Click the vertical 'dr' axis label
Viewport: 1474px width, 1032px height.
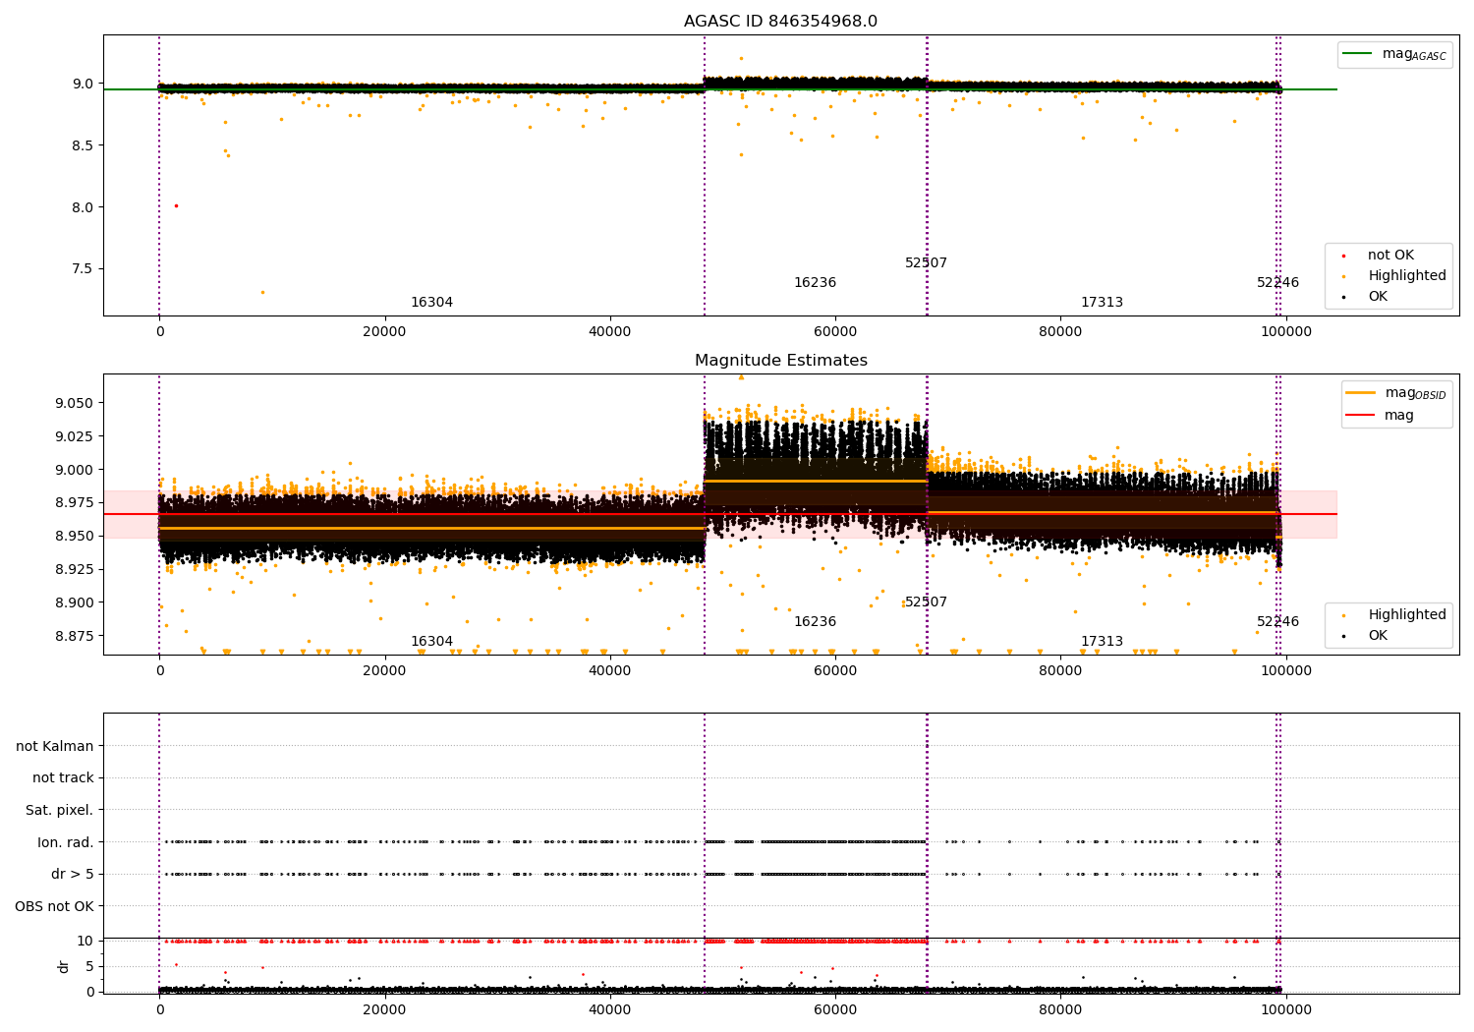(64, 966)
